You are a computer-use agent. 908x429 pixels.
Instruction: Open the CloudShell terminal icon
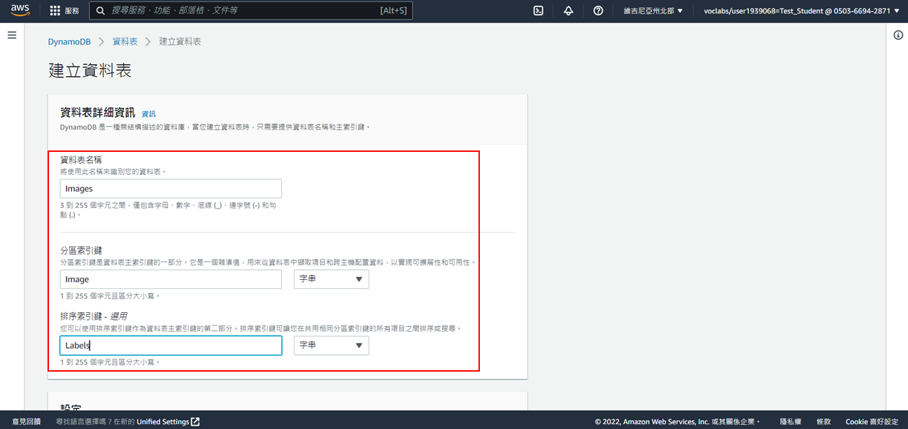(539, 10)
